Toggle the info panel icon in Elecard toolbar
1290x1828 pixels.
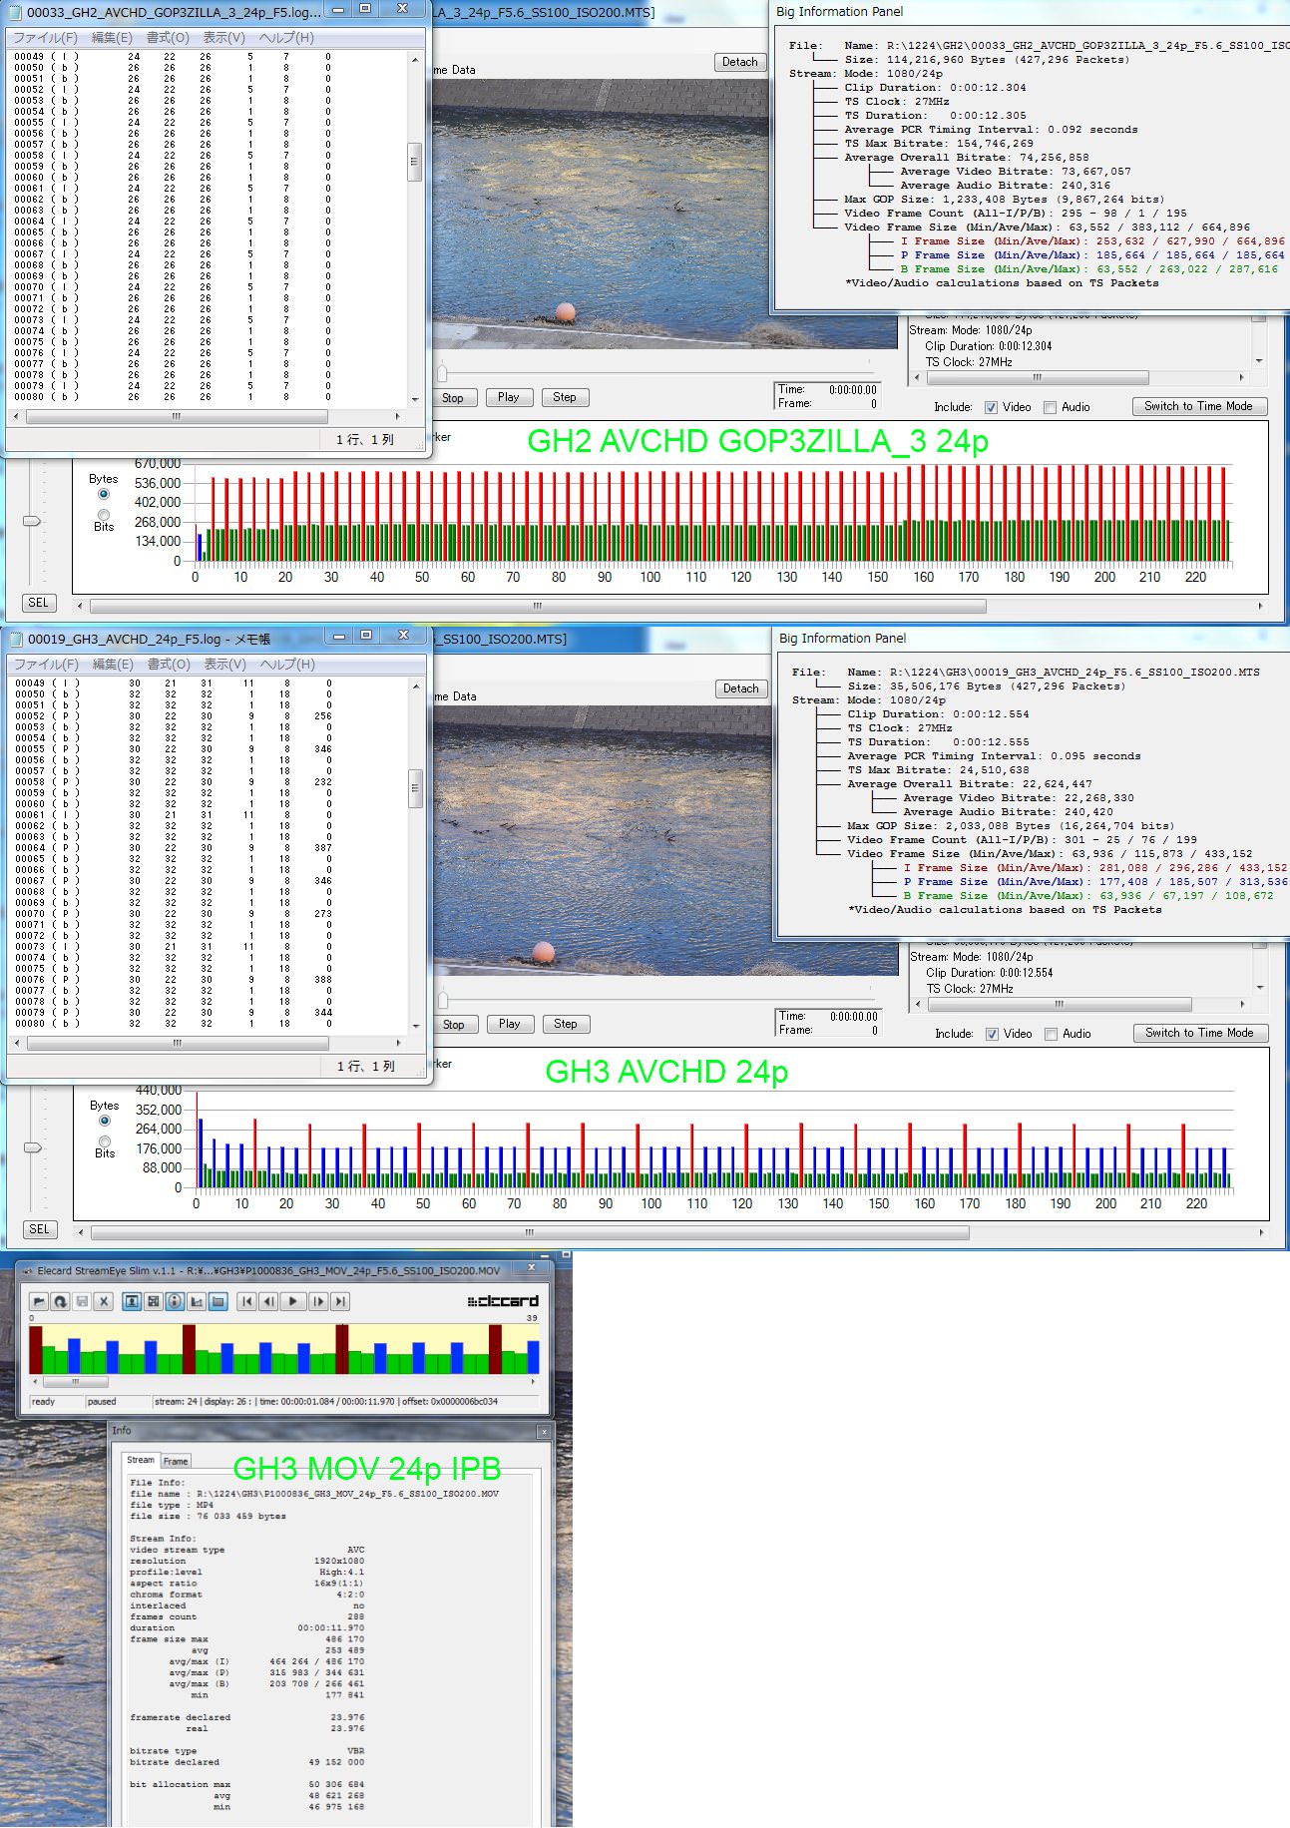(175, 1301)
